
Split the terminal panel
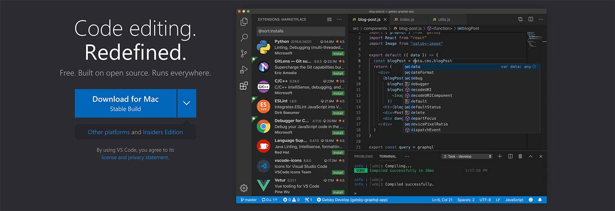pyautogui.click(x=510, y=156)
